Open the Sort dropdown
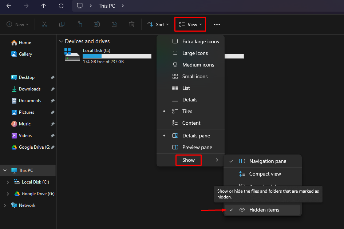344x229 pixels. pos(158,25)
